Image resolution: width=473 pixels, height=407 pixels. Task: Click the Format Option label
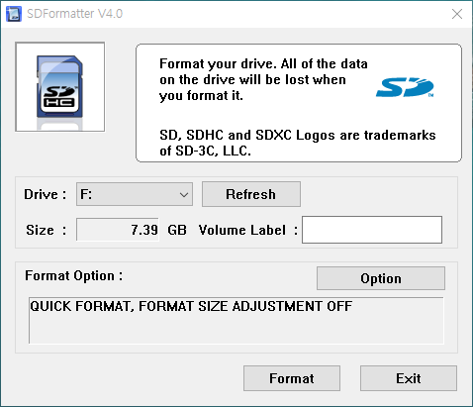74,275
